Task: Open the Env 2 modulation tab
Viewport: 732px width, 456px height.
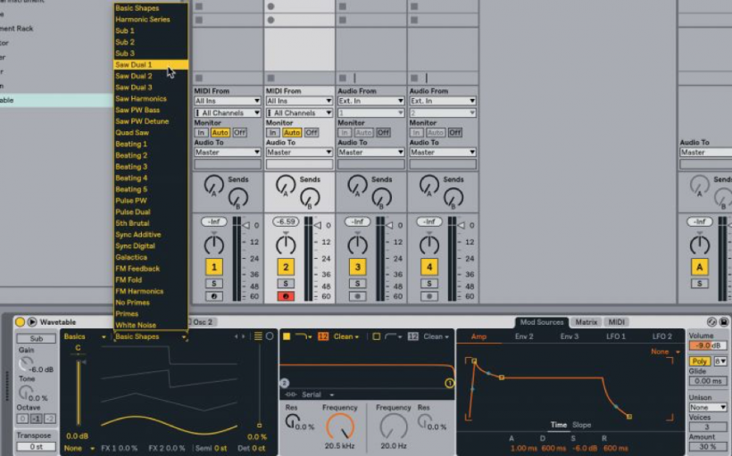Action: tap(524, 336)
